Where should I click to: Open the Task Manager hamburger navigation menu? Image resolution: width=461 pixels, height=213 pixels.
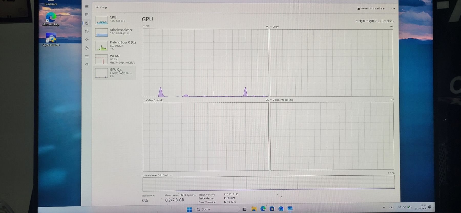coord(87,7)
